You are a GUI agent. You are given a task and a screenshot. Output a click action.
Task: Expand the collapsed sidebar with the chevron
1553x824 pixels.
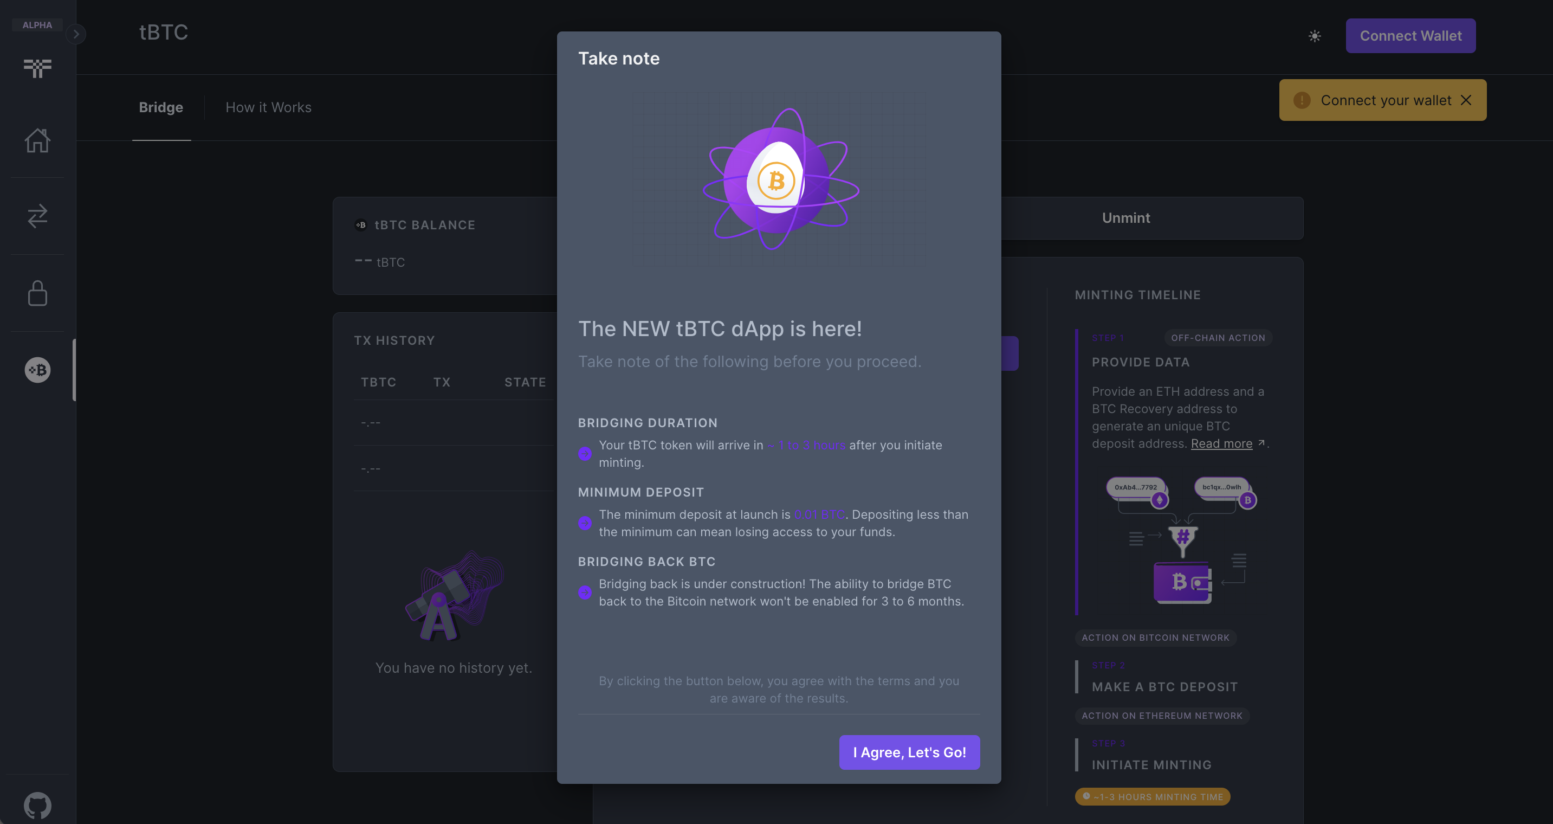pos(76,34)
